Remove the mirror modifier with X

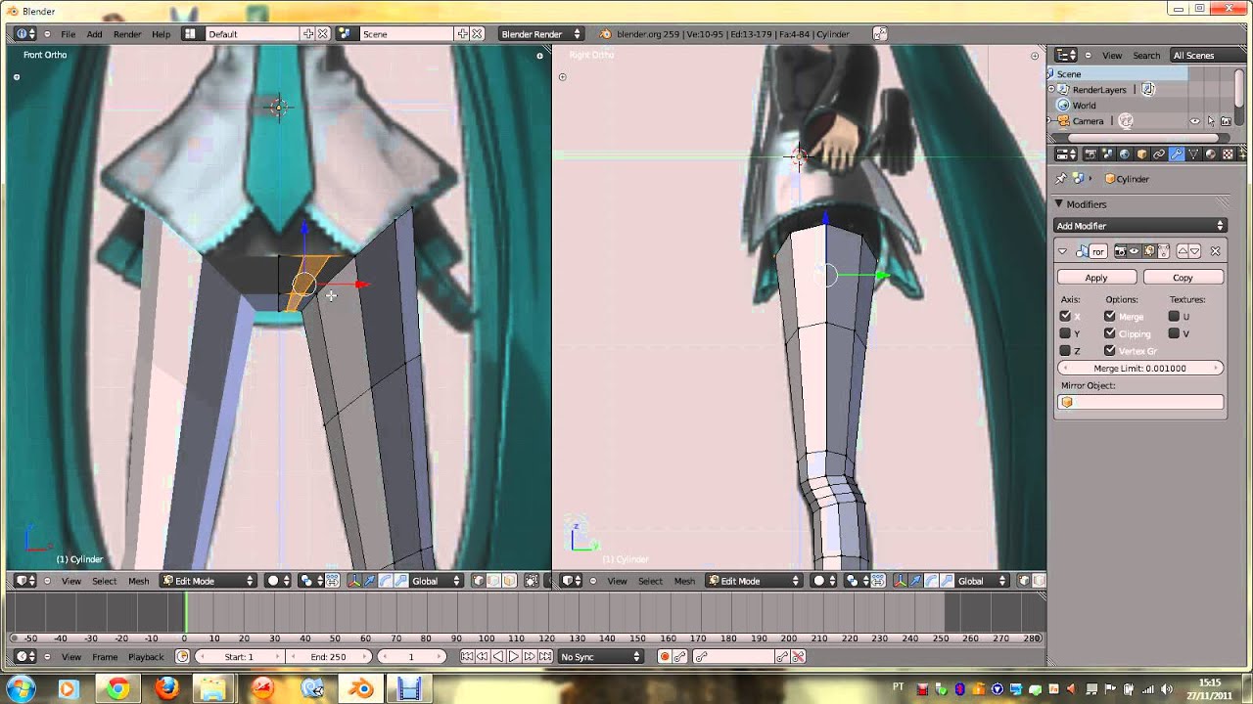click(1215, 251)
